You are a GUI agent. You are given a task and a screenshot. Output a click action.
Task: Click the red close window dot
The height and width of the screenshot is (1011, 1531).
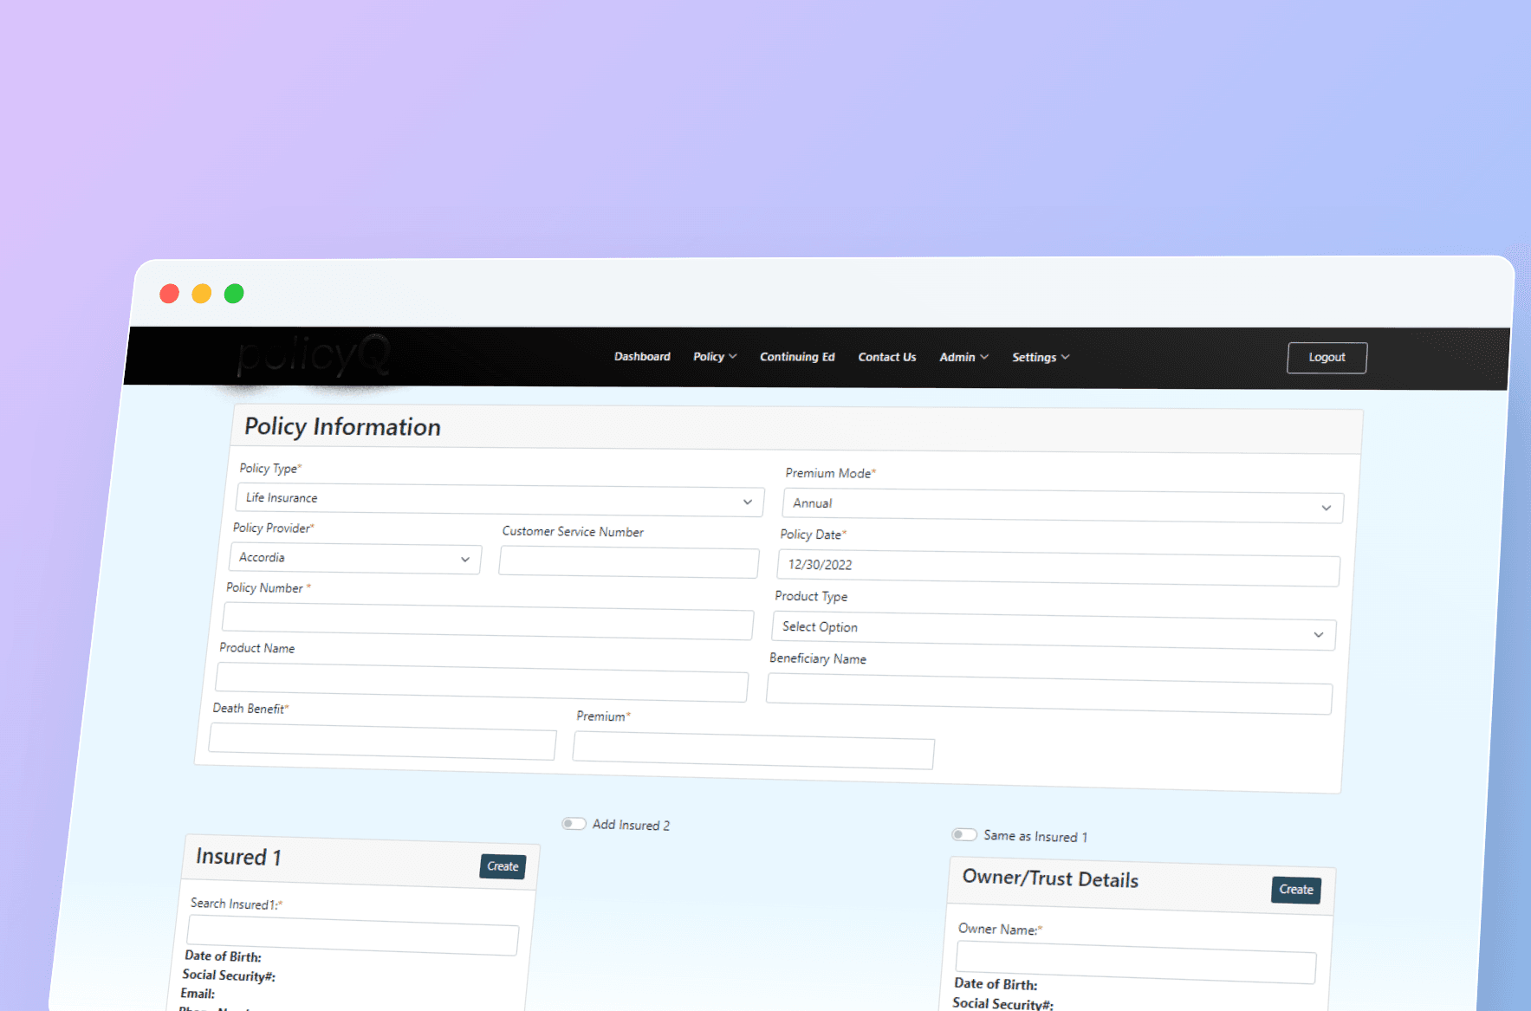point(170,294)
